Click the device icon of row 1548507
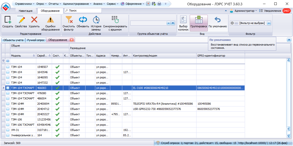The height and width of the screenshot is (146, 293). click(8, 67)
